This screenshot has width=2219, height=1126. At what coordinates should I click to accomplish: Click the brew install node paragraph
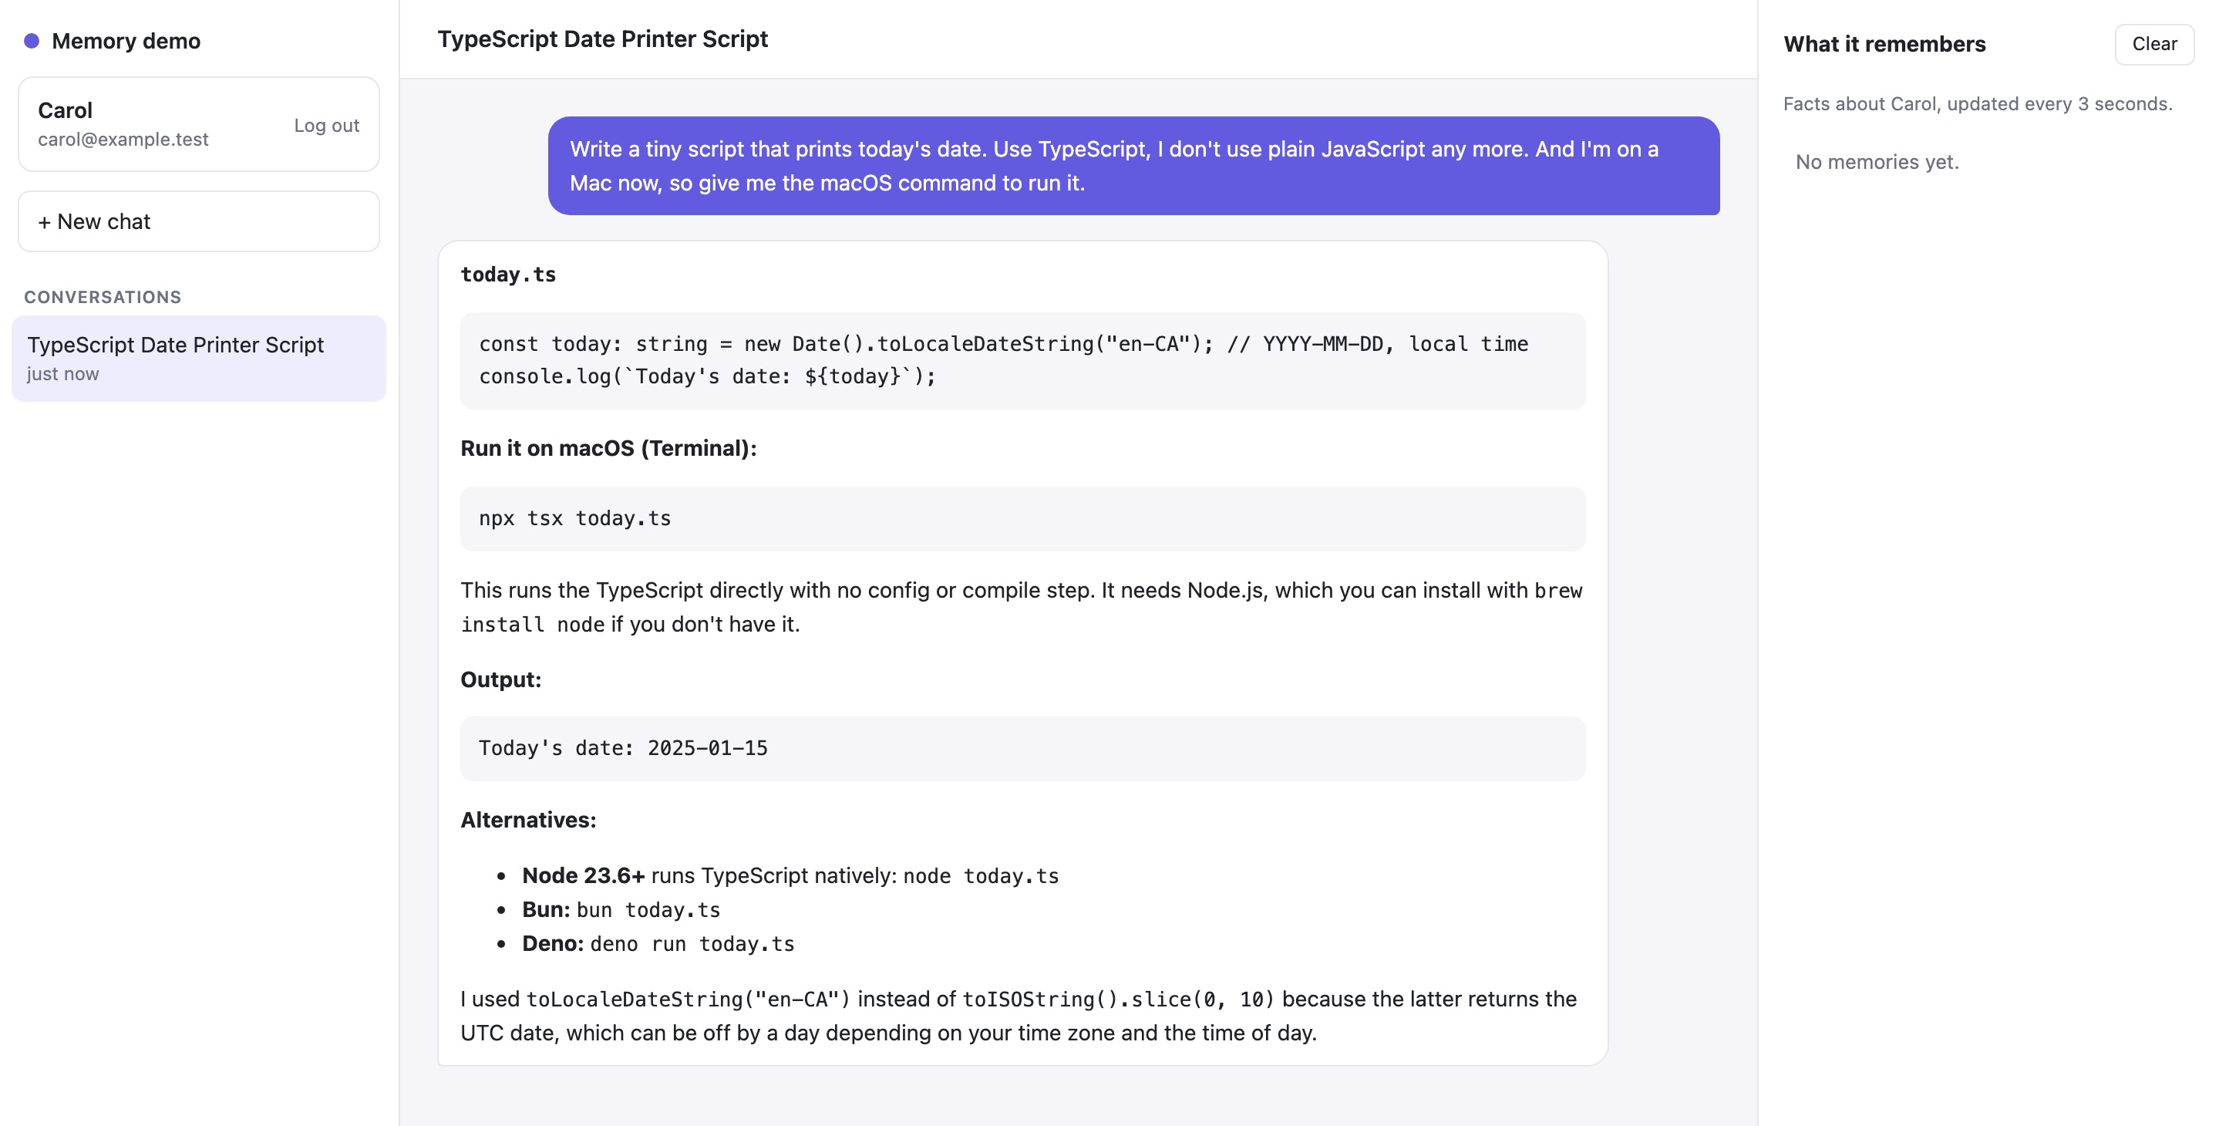(x=1022, y=608)
